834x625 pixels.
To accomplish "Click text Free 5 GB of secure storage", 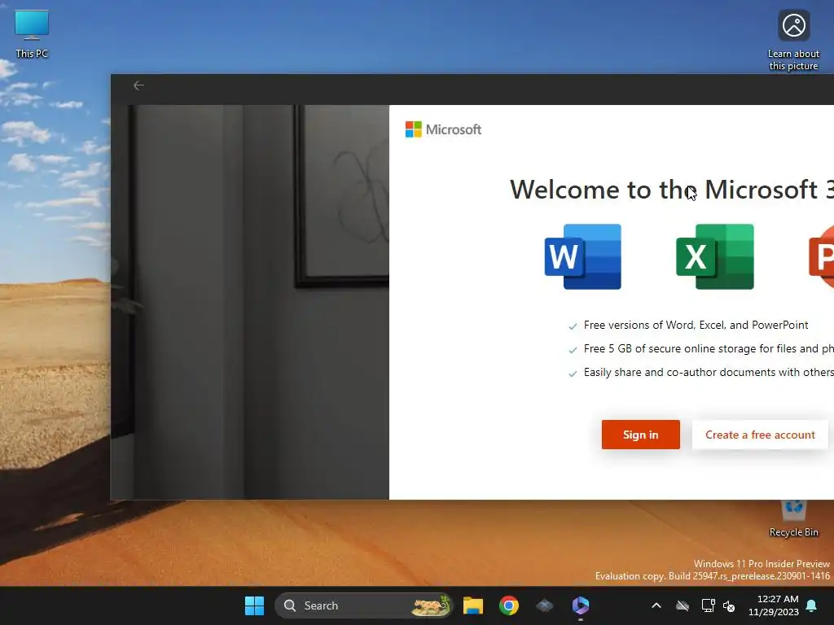I will click(x=709, y=348).
